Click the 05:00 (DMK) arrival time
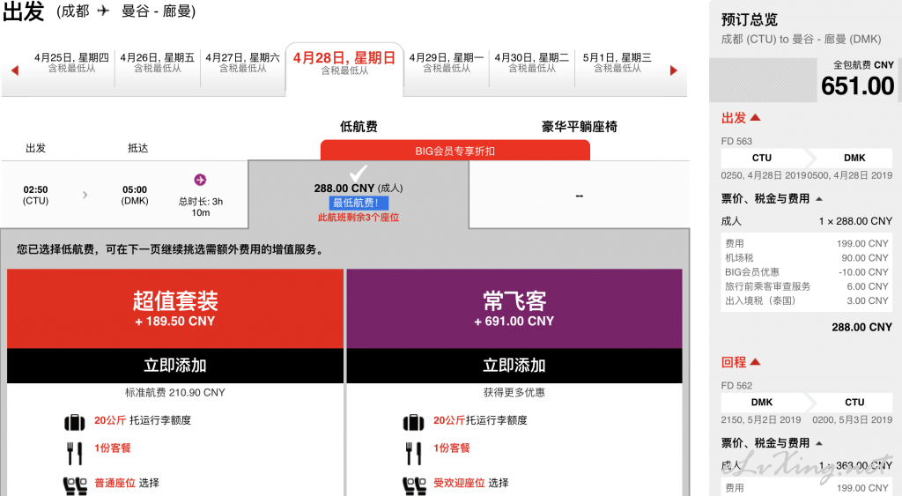 pyautogui.click(x=135, y=195)
